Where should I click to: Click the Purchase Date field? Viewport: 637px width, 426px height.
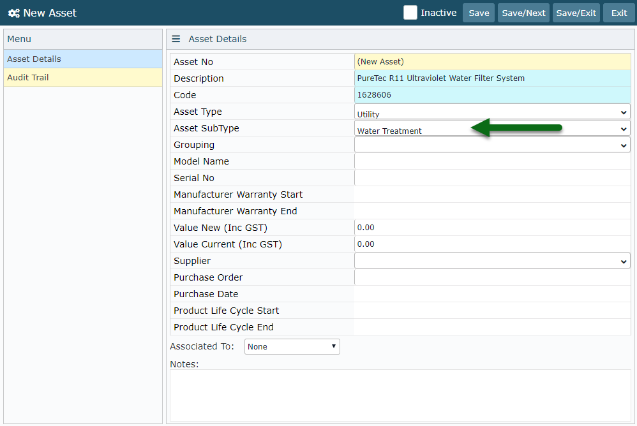click(492, 294)
